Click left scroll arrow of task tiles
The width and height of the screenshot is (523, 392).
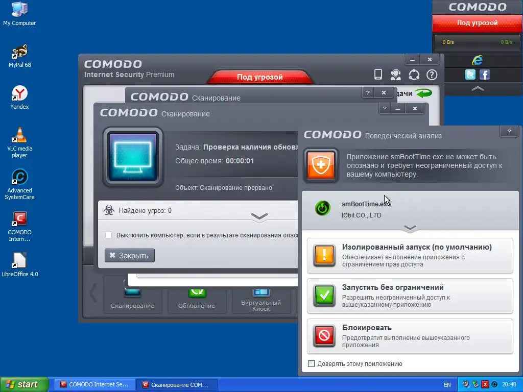point(93,293)
